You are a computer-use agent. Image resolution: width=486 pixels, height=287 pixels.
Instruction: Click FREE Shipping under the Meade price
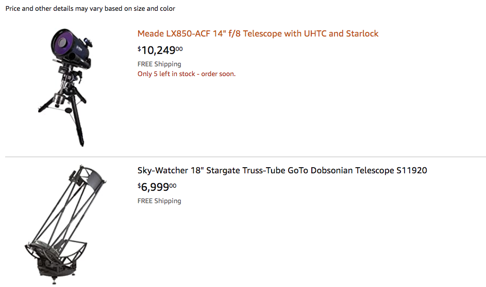159,64
